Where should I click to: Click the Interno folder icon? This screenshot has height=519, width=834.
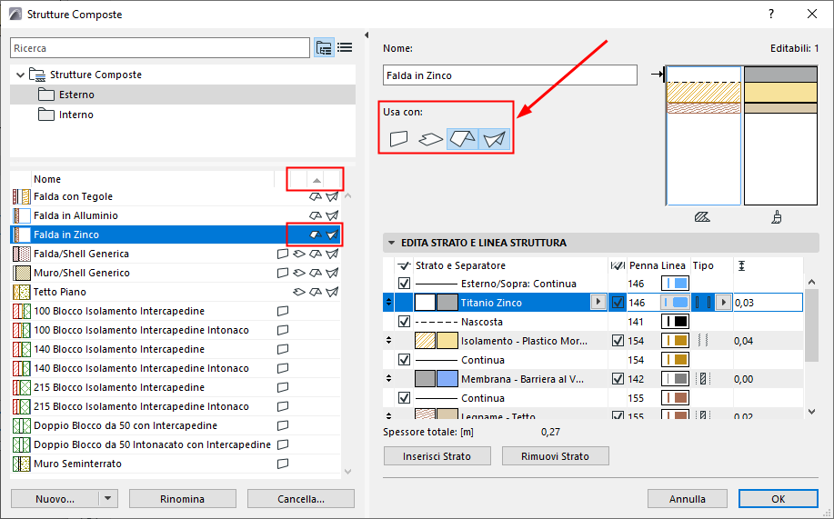point(46,115)
